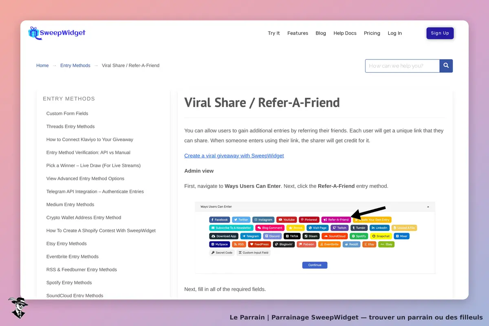The width and height of the screenshot is (489, 326).
Task: Select the Youtube entry method badge
Action: click(x=287, y=220)
